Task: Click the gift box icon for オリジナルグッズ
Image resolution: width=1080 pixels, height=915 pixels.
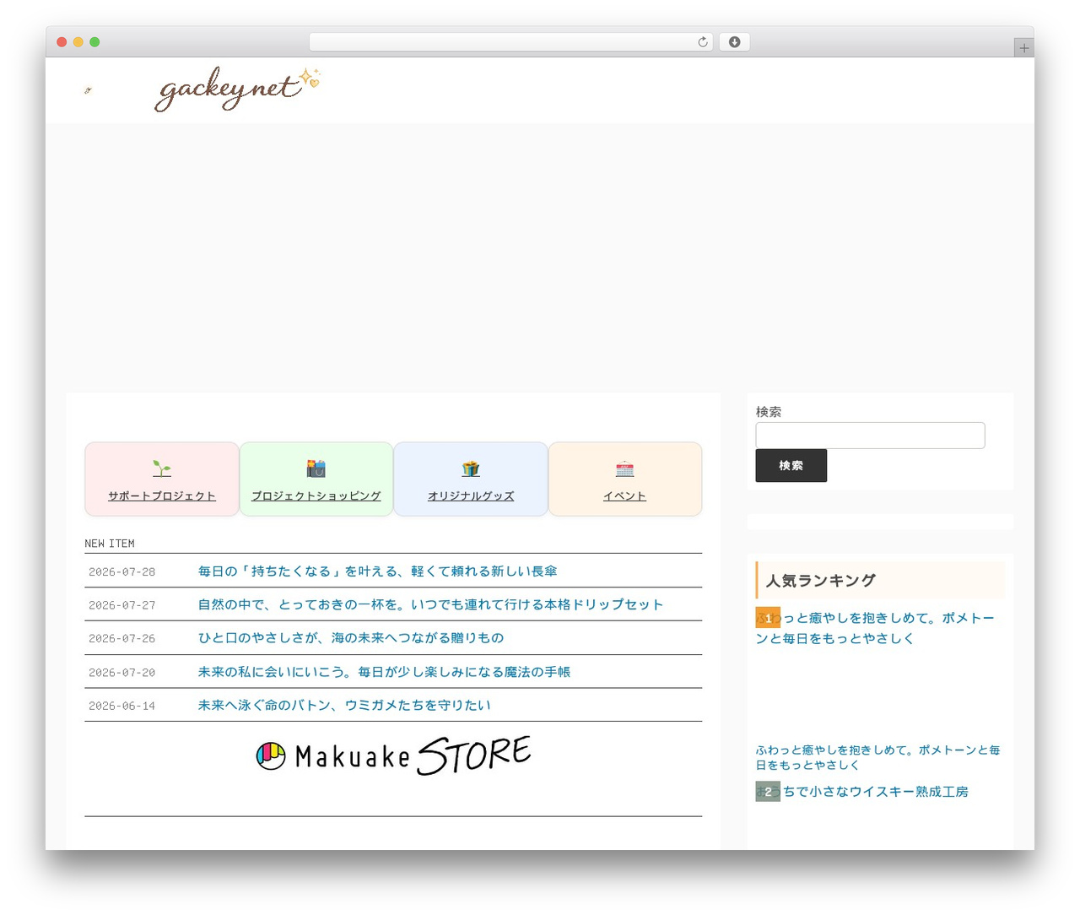Action: (471, 468)
